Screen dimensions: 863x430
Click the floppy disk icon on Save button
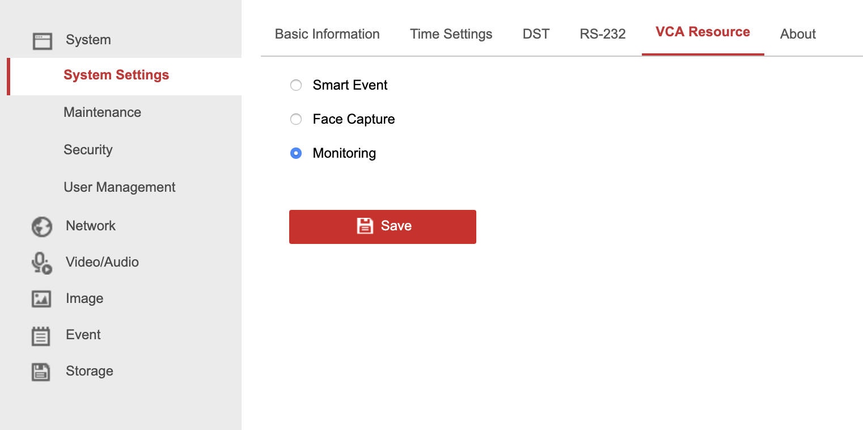(365, 226)
